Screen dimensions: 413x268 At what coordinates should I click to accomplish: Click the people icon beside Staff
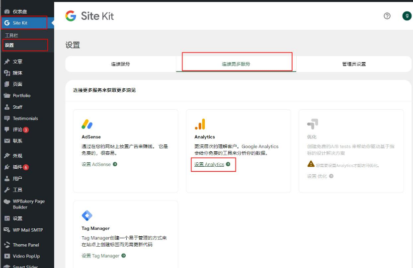click(7, 107)
